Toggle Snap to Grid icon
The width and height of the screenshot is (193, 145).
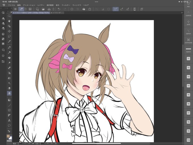tap(128, 9)
